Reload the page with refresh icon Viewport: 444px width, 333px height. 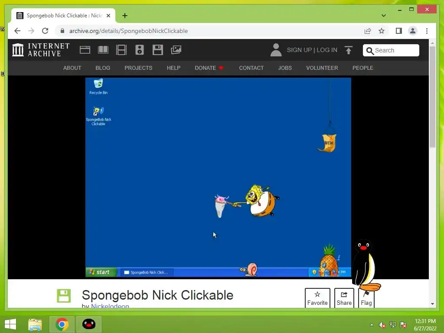(x=45, y=31)
